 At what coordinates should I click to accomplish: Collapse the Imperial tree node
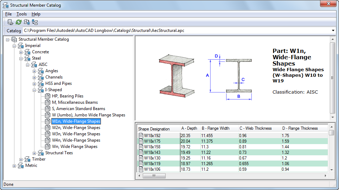pos(14,46)
